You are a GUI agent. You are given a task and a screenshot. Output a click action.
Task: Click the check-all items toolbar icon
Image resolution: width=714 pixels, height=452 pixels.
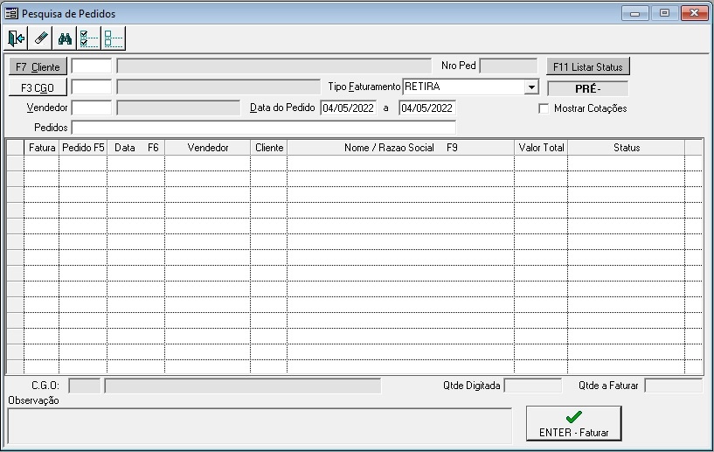click(x=89, y=38)
